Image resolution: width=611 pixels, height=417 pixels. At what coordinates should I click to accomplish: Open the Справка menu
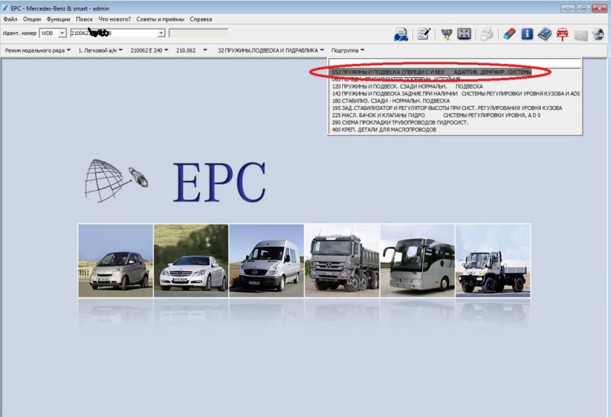click(x=201, y=19)
